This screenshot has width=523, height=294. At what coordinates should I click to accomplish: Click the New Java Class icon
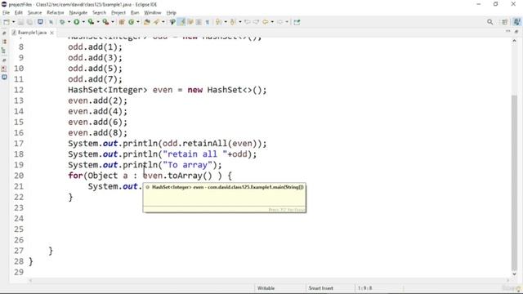pyautogui.click(x=131, y=22)
